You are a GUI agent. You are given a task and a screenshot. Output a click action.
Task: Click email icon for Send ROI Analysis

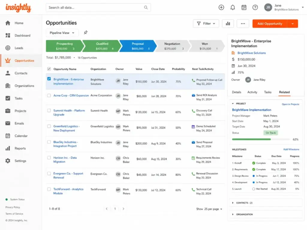[193, 95]
